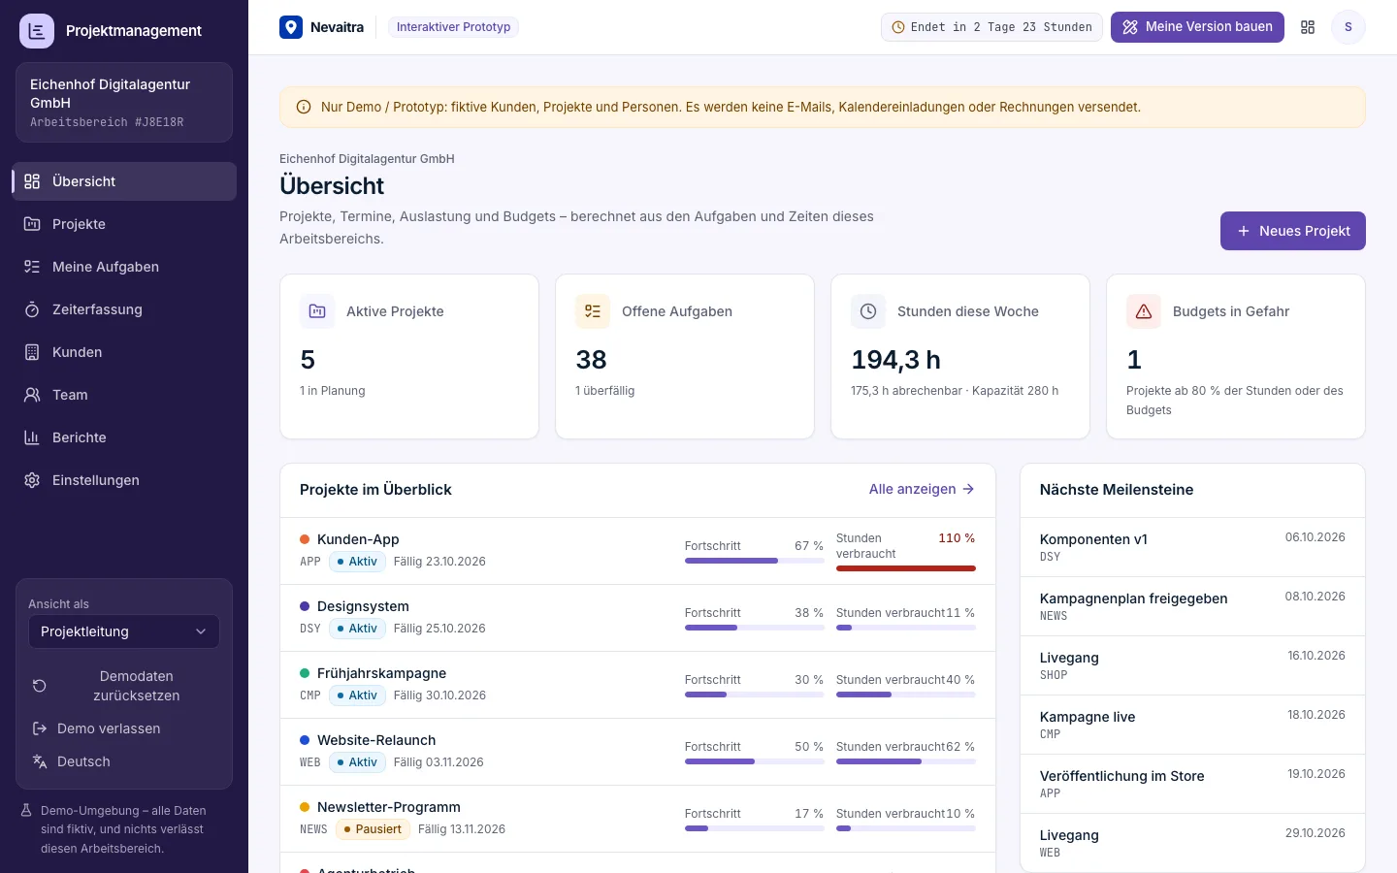Click the Einstellungen gear icon
This screenshot has width=1397, height=873.
[32, 480]
